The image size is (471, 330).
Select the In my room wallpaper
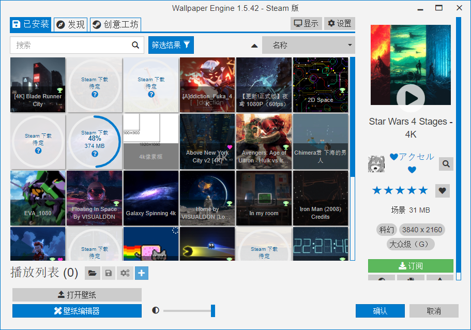(264, 198)
